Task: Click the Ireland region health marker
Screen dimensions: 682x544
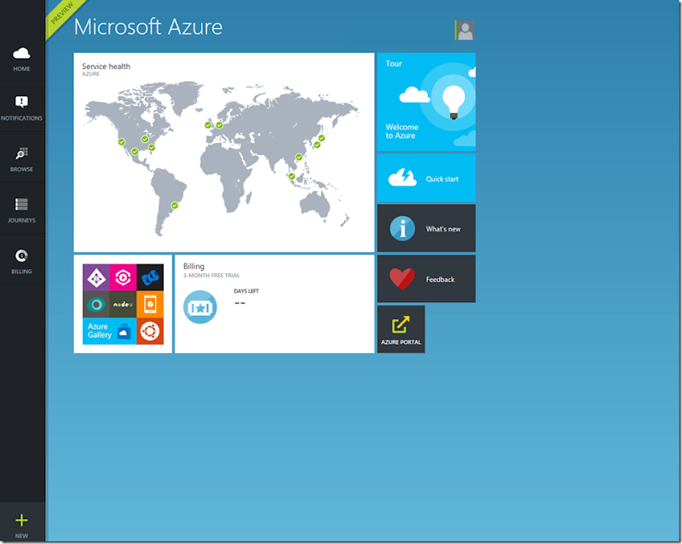Action: coord(208,125)
